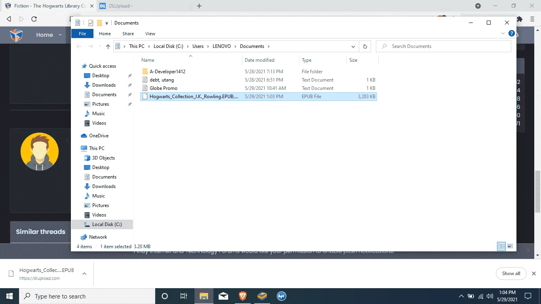Close the browser downloads bar
Image resolution: width=541 pixels, height=304 pixels.
pyautogui.click(x=534, y=274)
